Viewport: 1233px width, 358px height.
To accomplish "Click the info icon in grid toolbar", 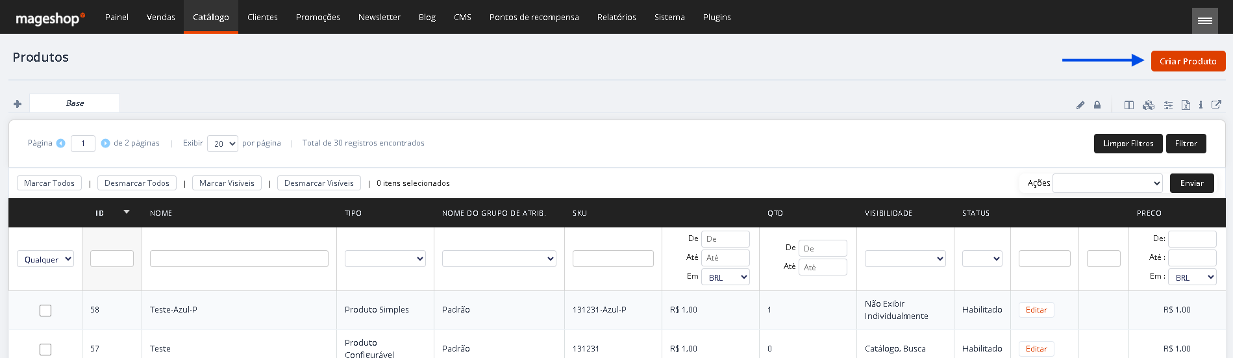I will pyautogui.click(x=1201, y=105).
